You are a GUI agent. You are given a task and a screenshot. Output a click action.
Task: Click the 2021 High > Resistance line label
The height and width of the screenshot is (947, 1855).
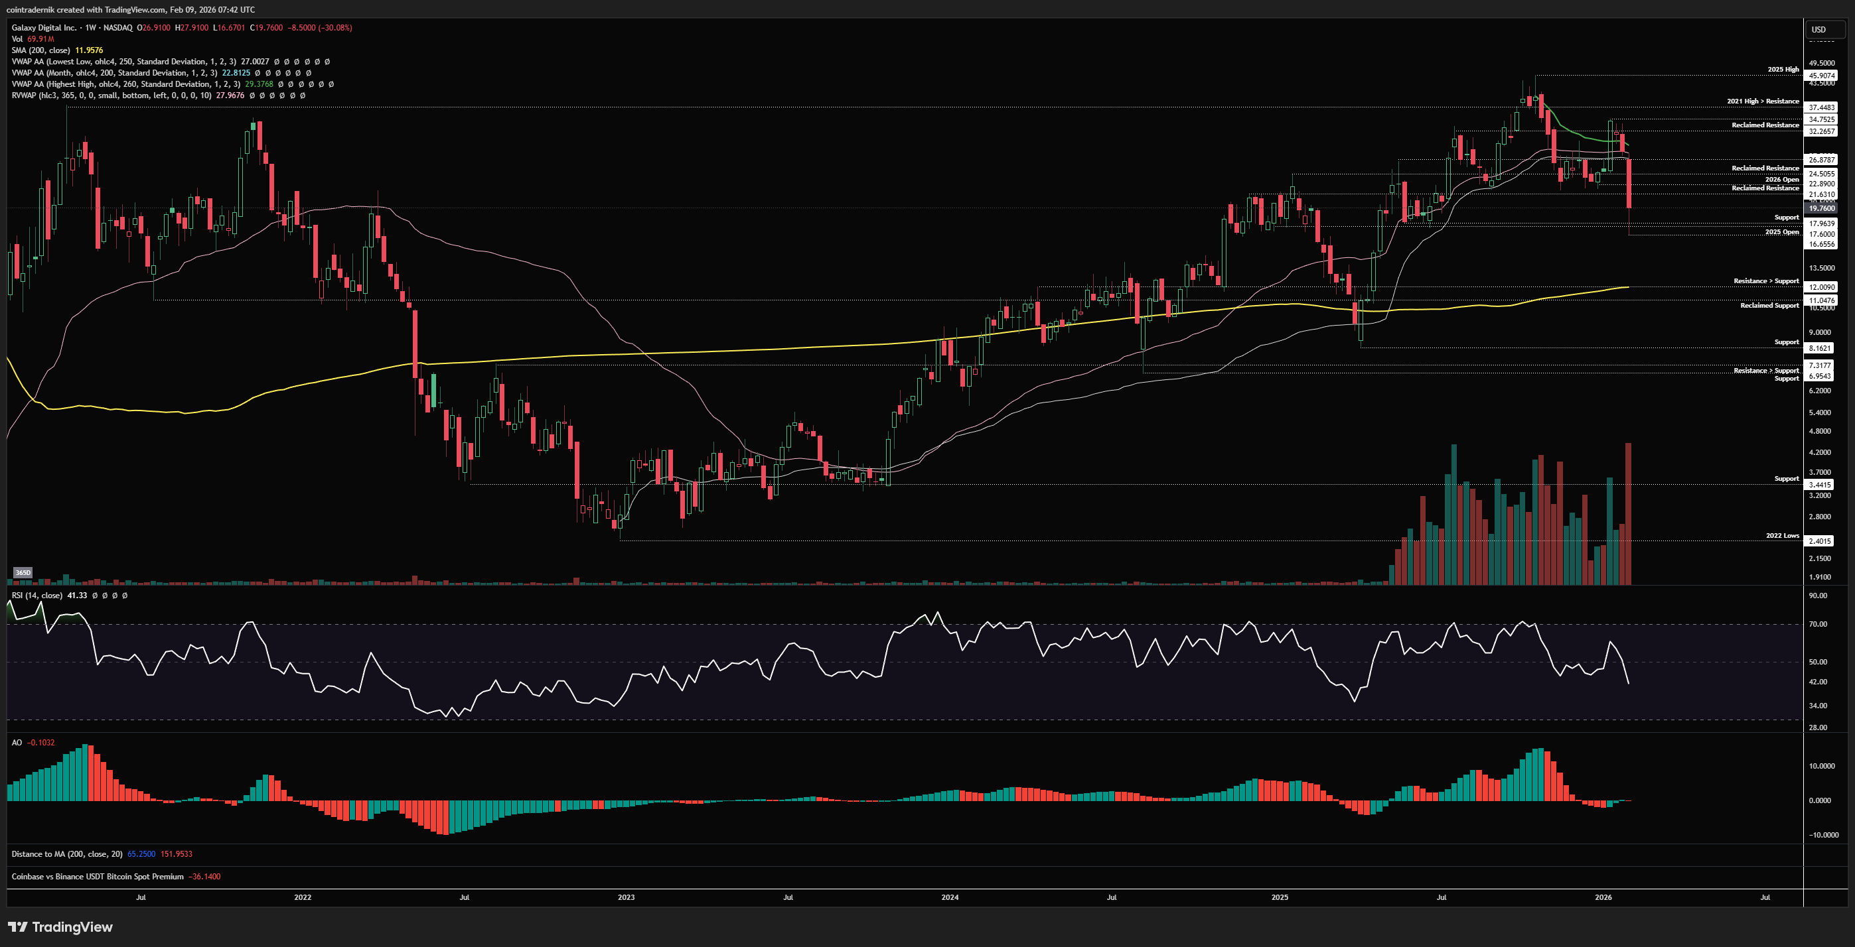click(1762, 101)
